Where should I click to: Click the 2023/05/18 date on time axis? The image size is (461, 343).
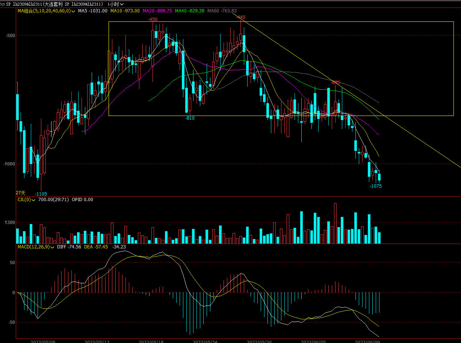[x=151, y=342]
